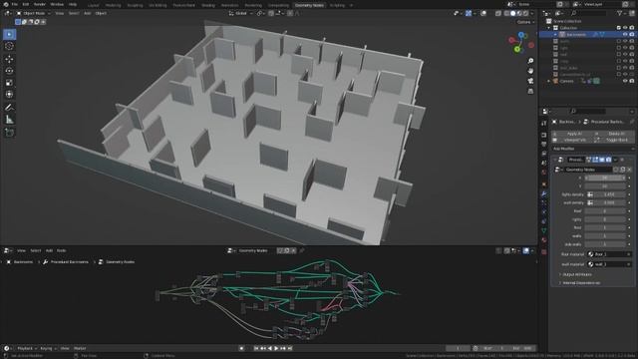Toggle the camera view icon
Screen dimensions: 638x359
[x=530, y=81]
